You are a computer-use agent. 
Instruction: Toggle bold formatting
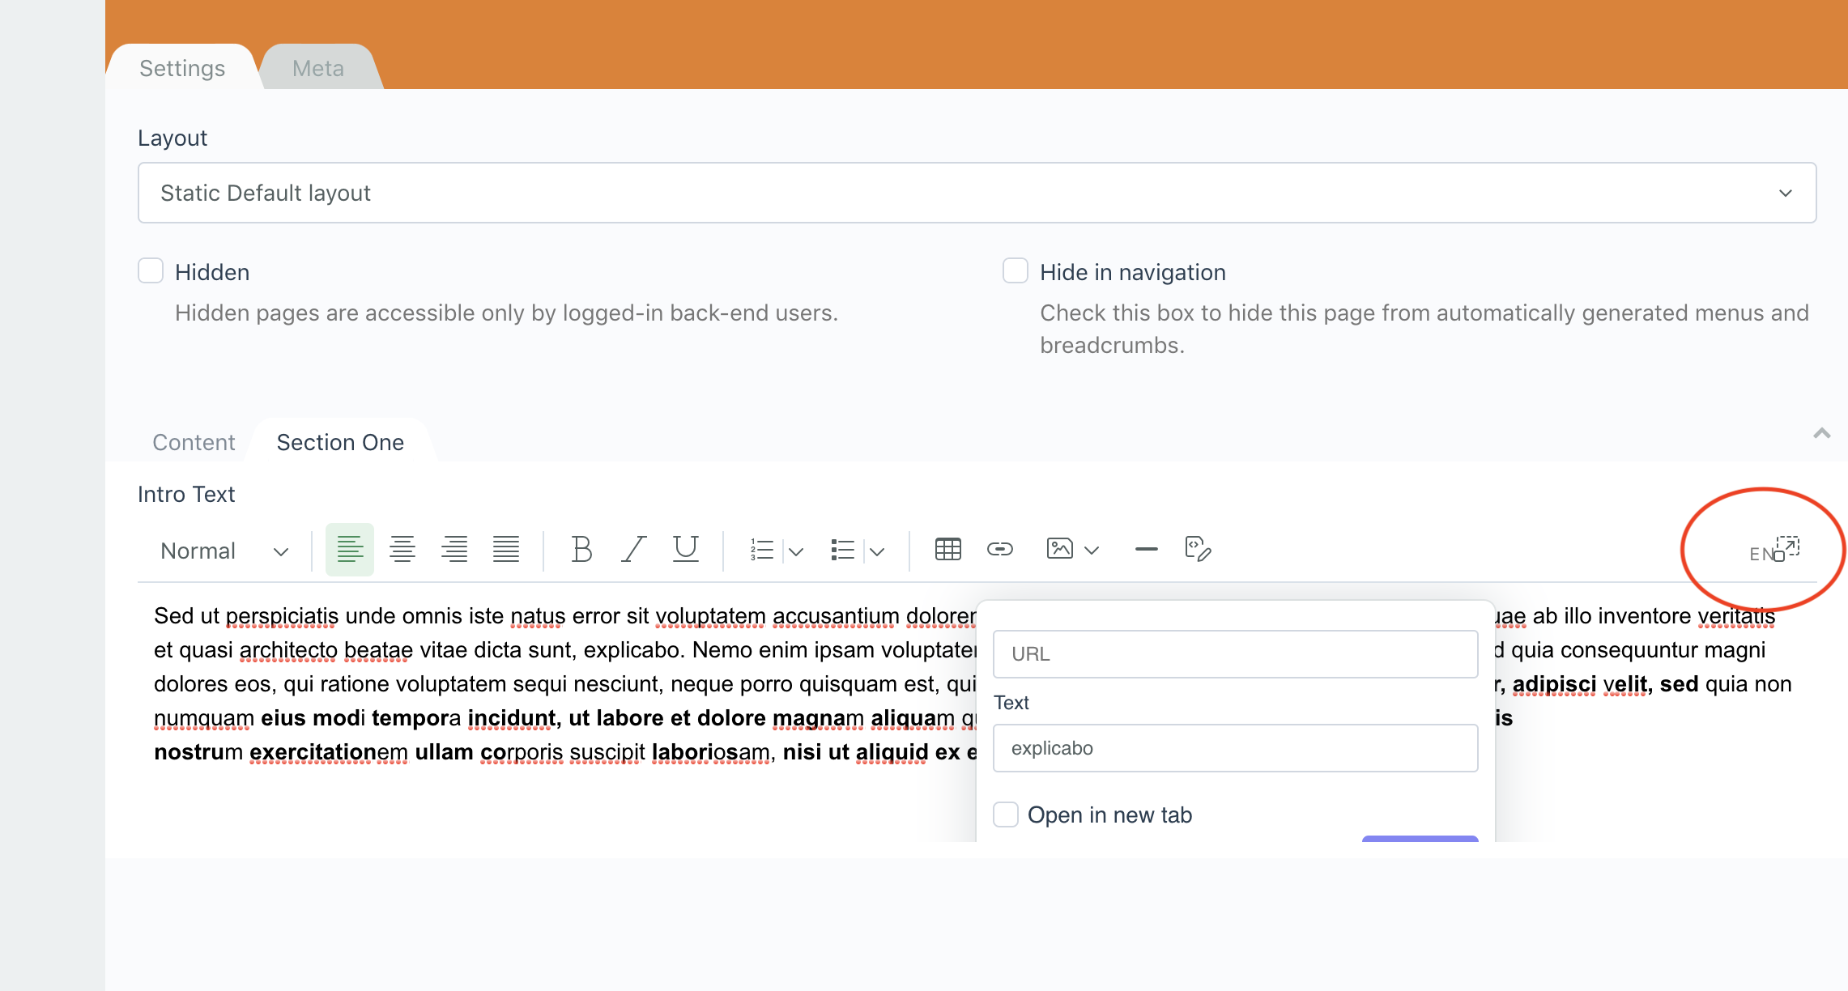[x=581, y=549]
